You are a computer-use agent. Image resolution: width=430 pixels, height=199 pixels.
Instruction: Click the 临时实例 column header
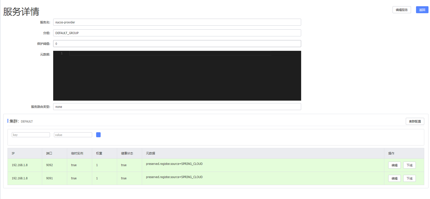click(x=79, y=153)
